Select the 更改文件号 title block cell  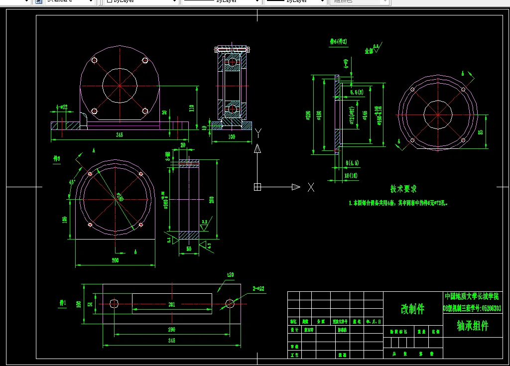340,321
